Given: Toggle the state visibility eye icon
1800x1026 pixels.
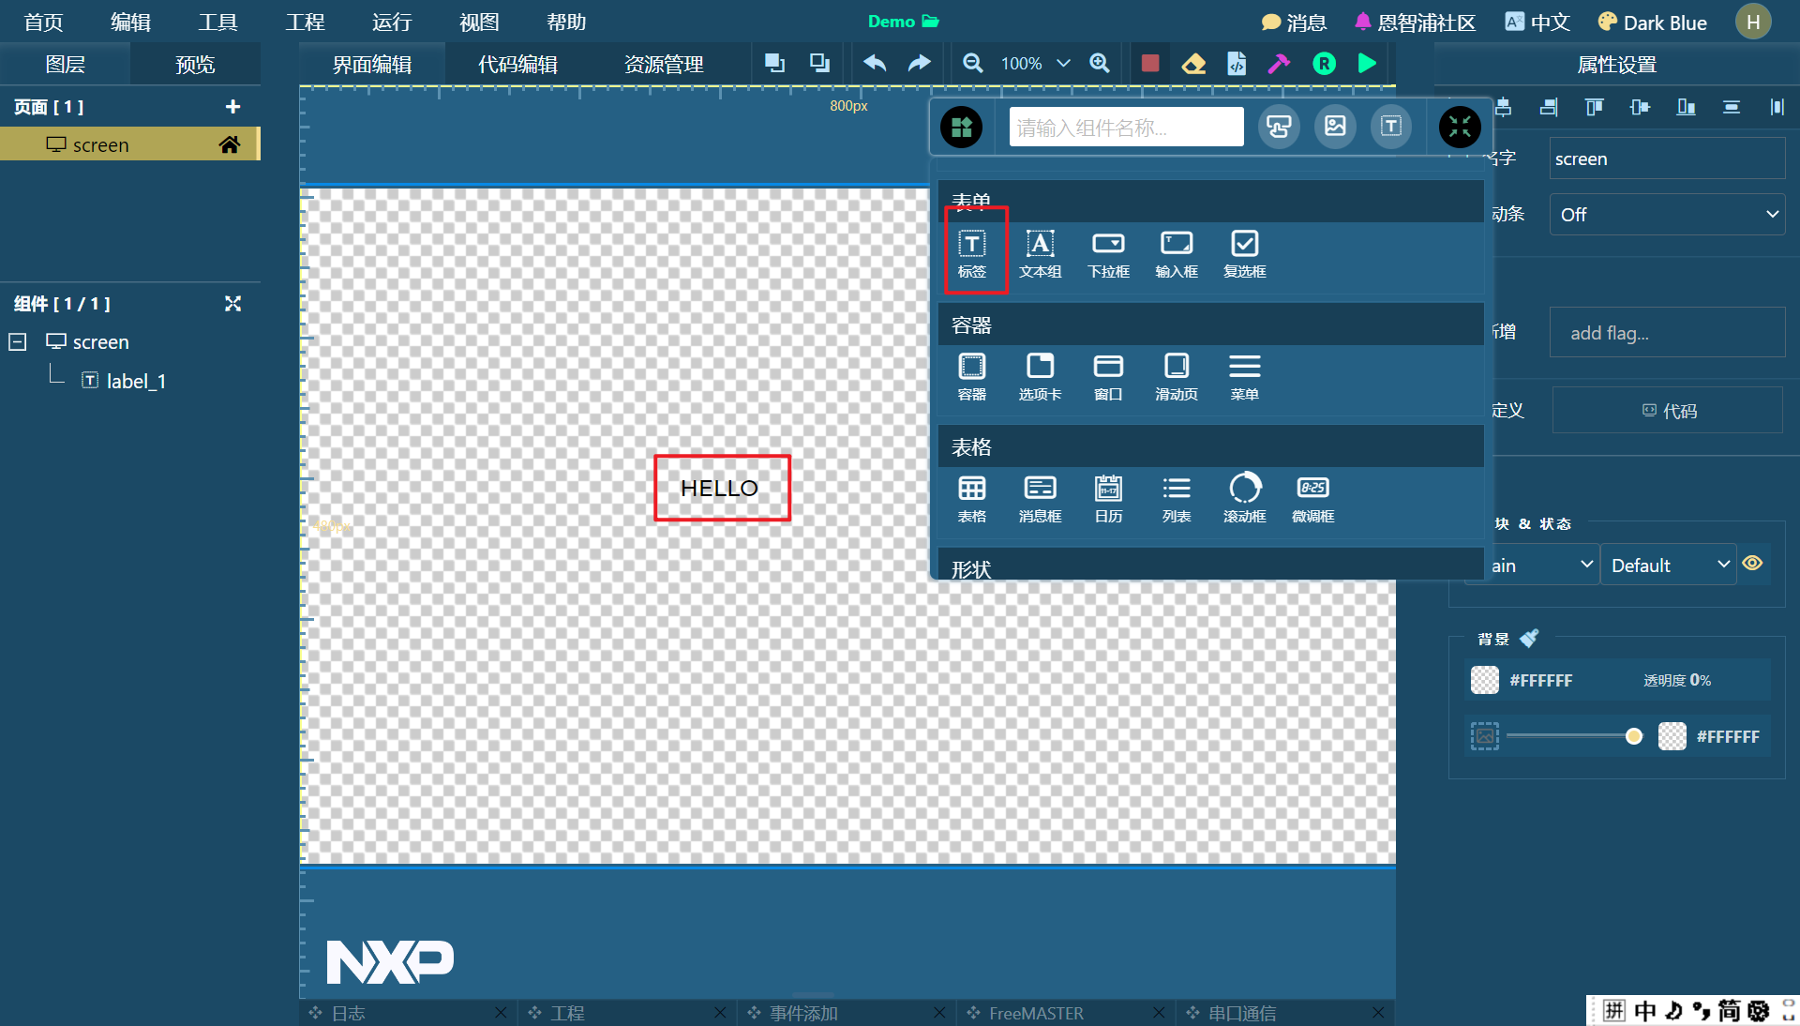Looking at the screenshot, I should coord(1752,564).
